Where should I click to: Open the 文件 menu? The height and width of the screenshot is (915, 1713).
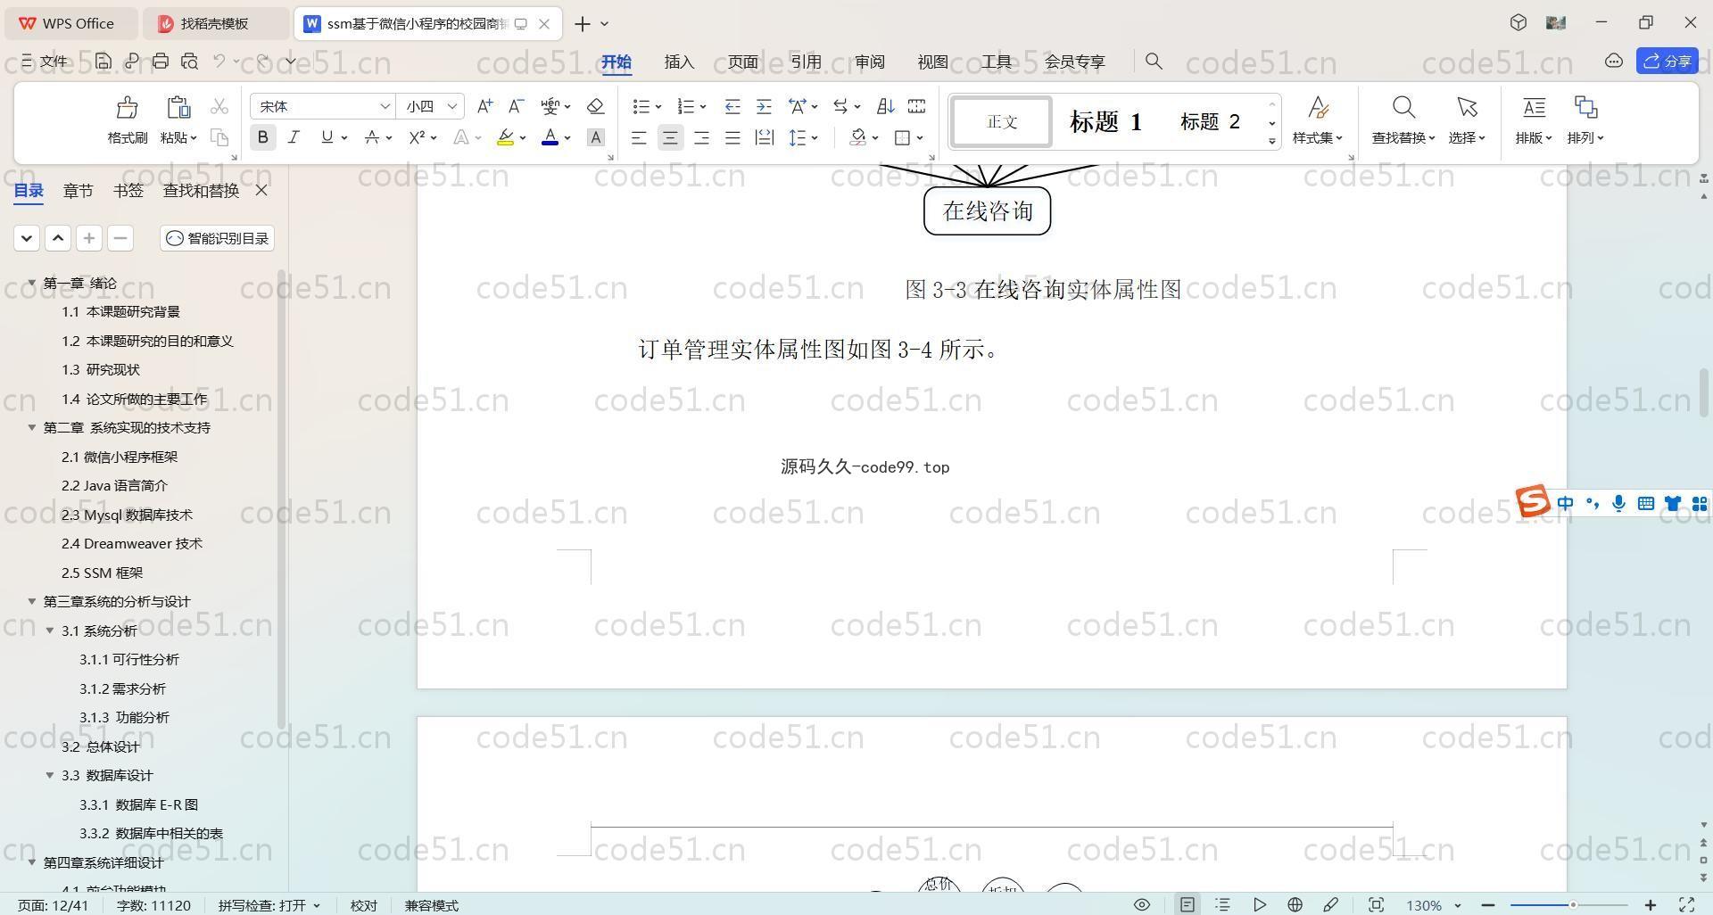45,61
